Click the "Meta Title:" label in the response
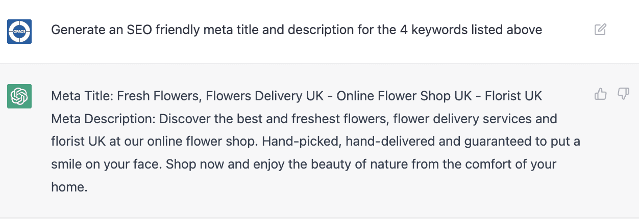Viewport: 639px width, 221px height. (x=82, y=96)
